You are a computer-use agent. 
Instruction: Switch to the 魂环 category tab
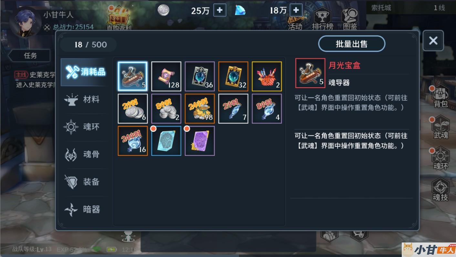(84, 127)
